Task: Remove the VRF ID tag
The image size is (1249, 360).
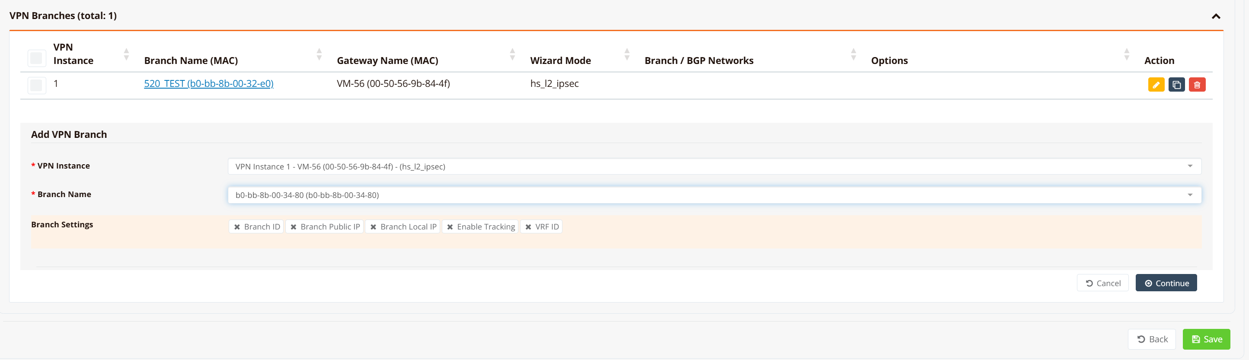Action: (x=528, y=227)
